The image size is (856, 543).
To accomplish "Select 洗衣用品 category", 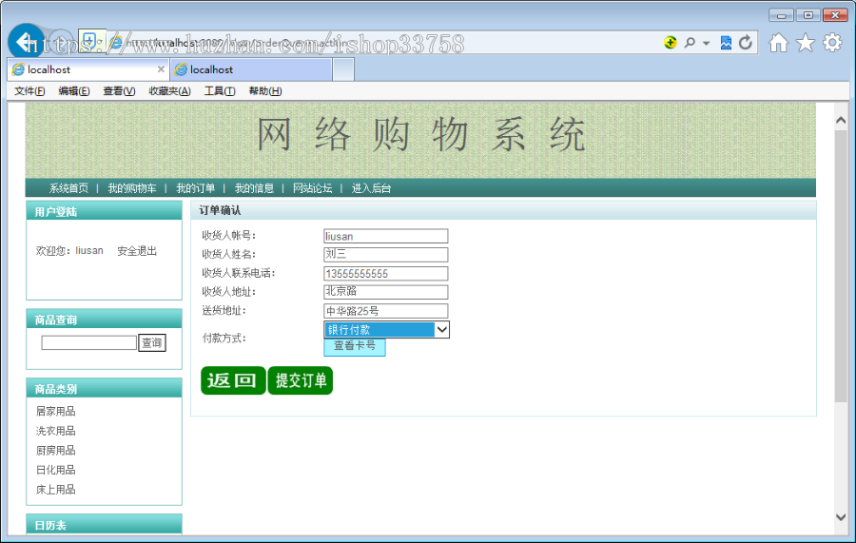I will click(56, 431).
